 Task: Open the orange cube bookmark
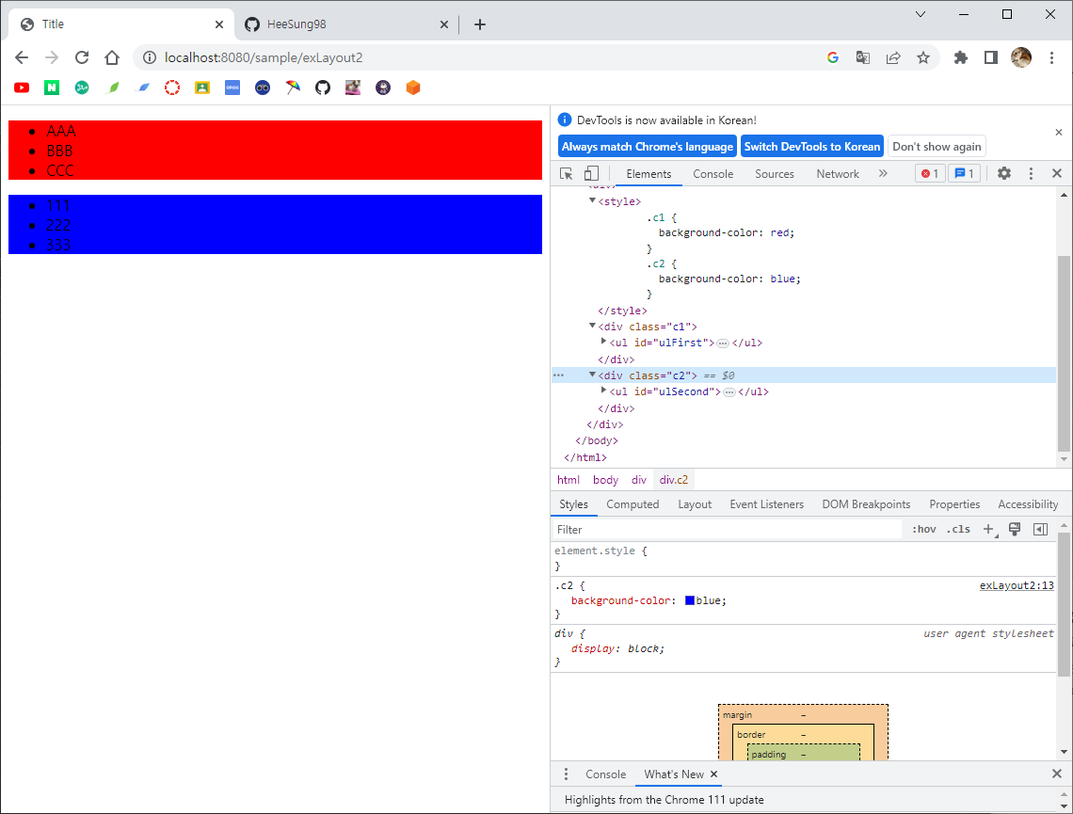(x=413, y=88)
